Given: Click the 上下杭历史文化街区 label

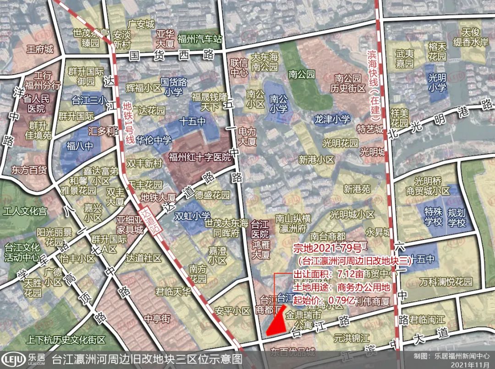Looking at the screenshot, I should click(x=66, y=340).
